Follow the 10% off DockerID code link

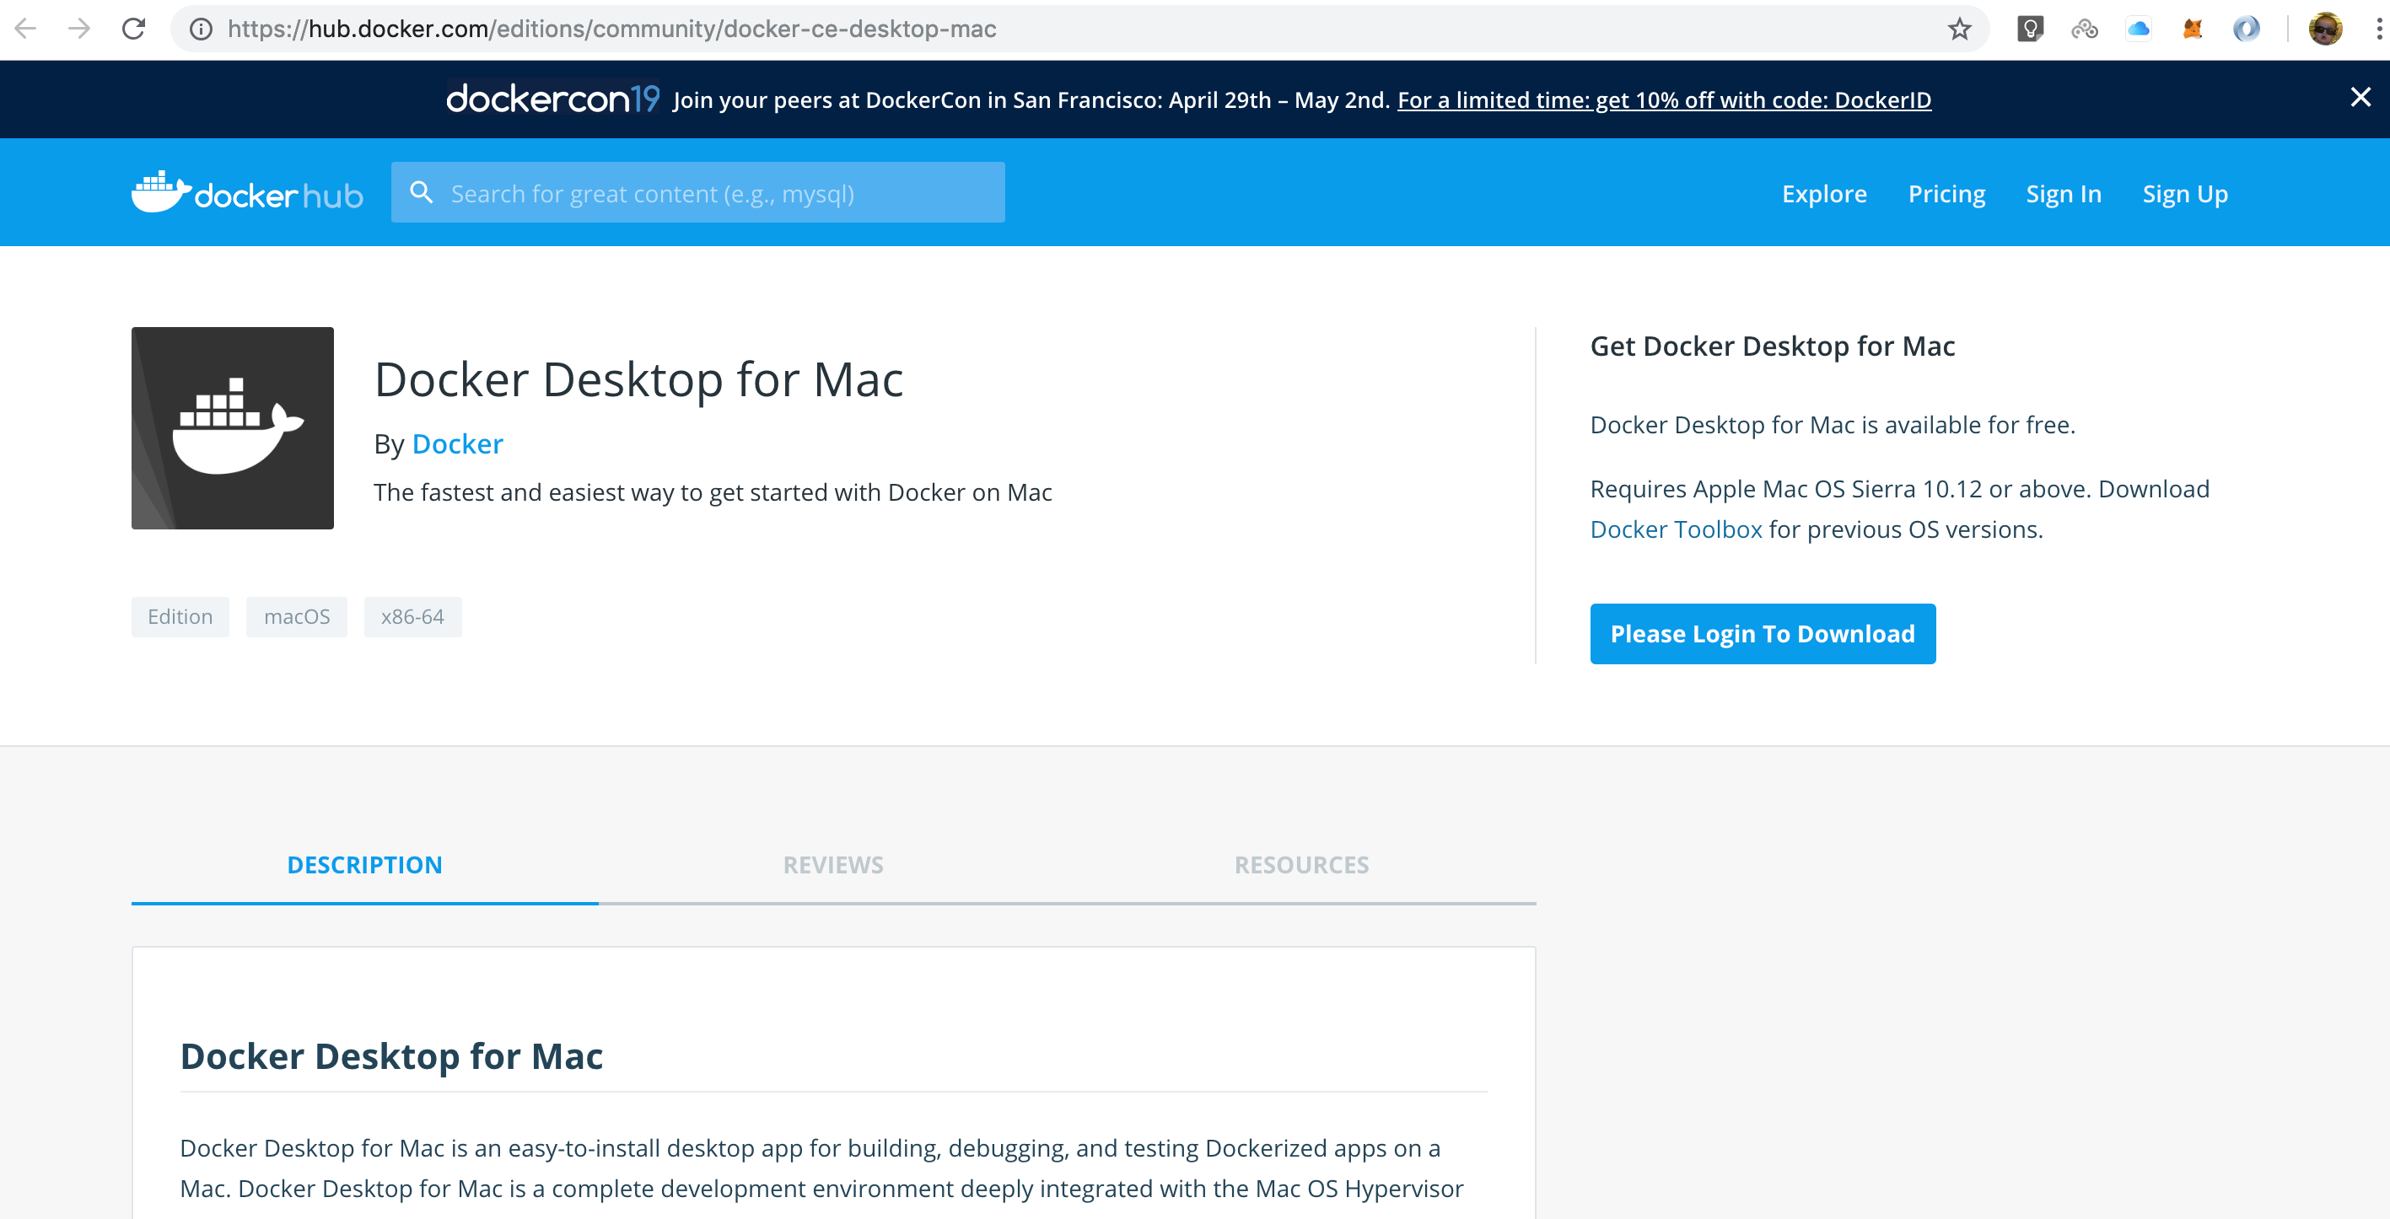click(1665, 100)
